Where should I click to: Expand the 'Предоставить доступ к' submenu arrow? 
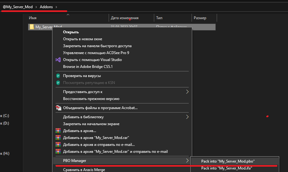click(187, 92)
